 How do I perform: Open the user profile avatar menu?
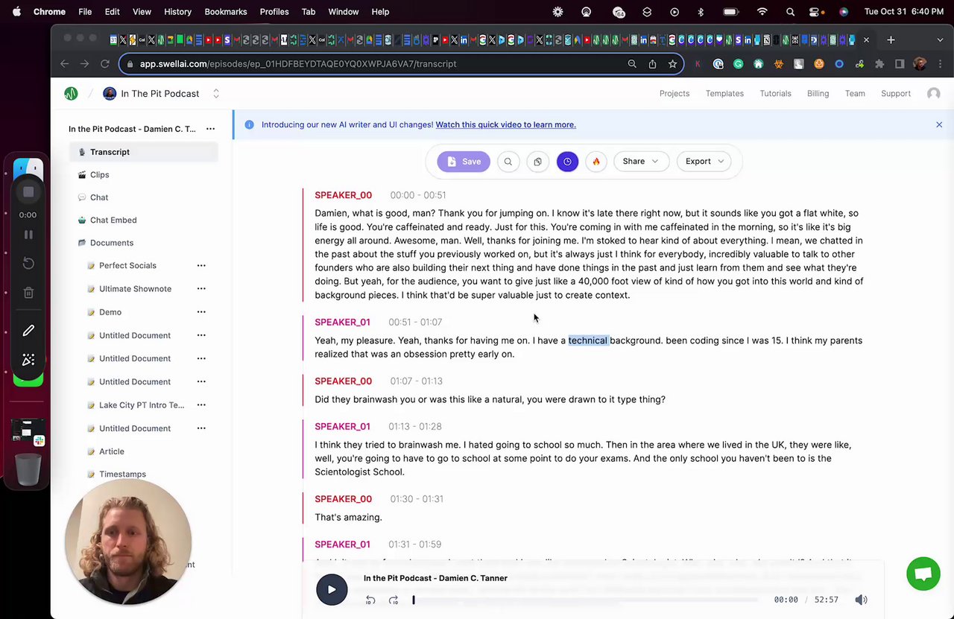point(933,94)
